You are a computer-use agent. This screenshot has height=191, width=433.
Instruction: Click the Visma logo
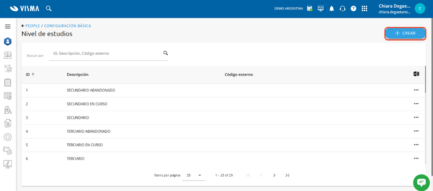pyautogui.click(x=24, y=9)
